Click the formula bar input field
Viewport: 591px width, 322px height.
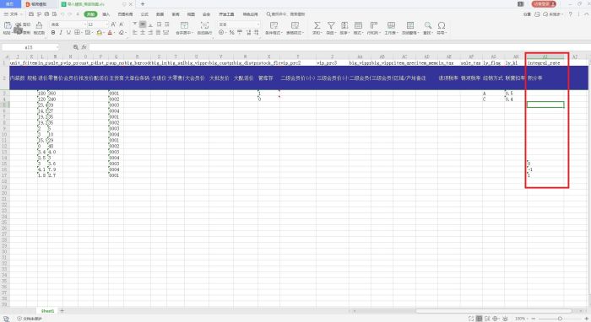click(339, 47)
